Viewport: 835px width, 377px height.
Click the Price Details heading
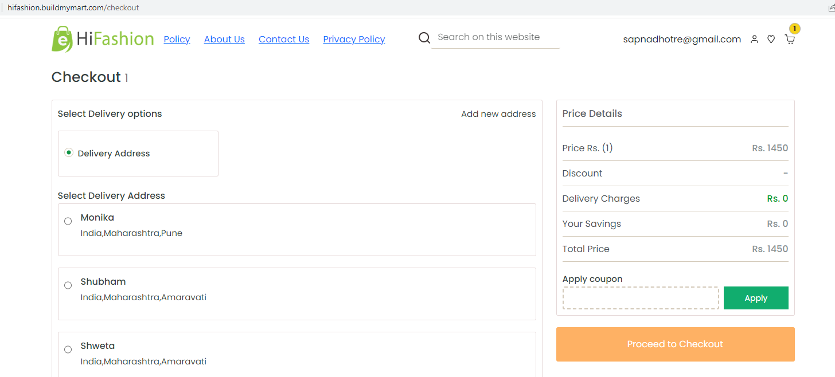point(592,113)
